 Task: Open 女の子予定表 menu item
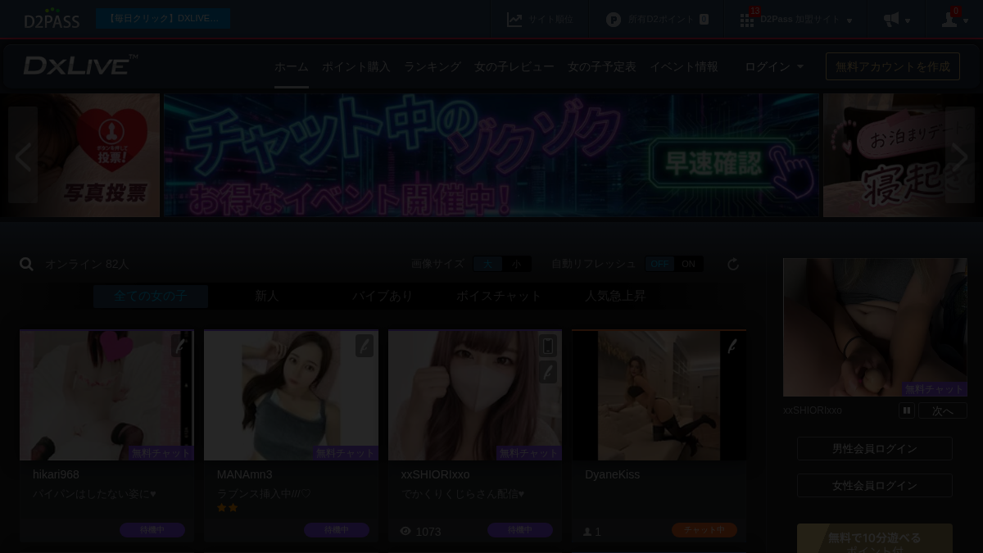tap(602, 66)
